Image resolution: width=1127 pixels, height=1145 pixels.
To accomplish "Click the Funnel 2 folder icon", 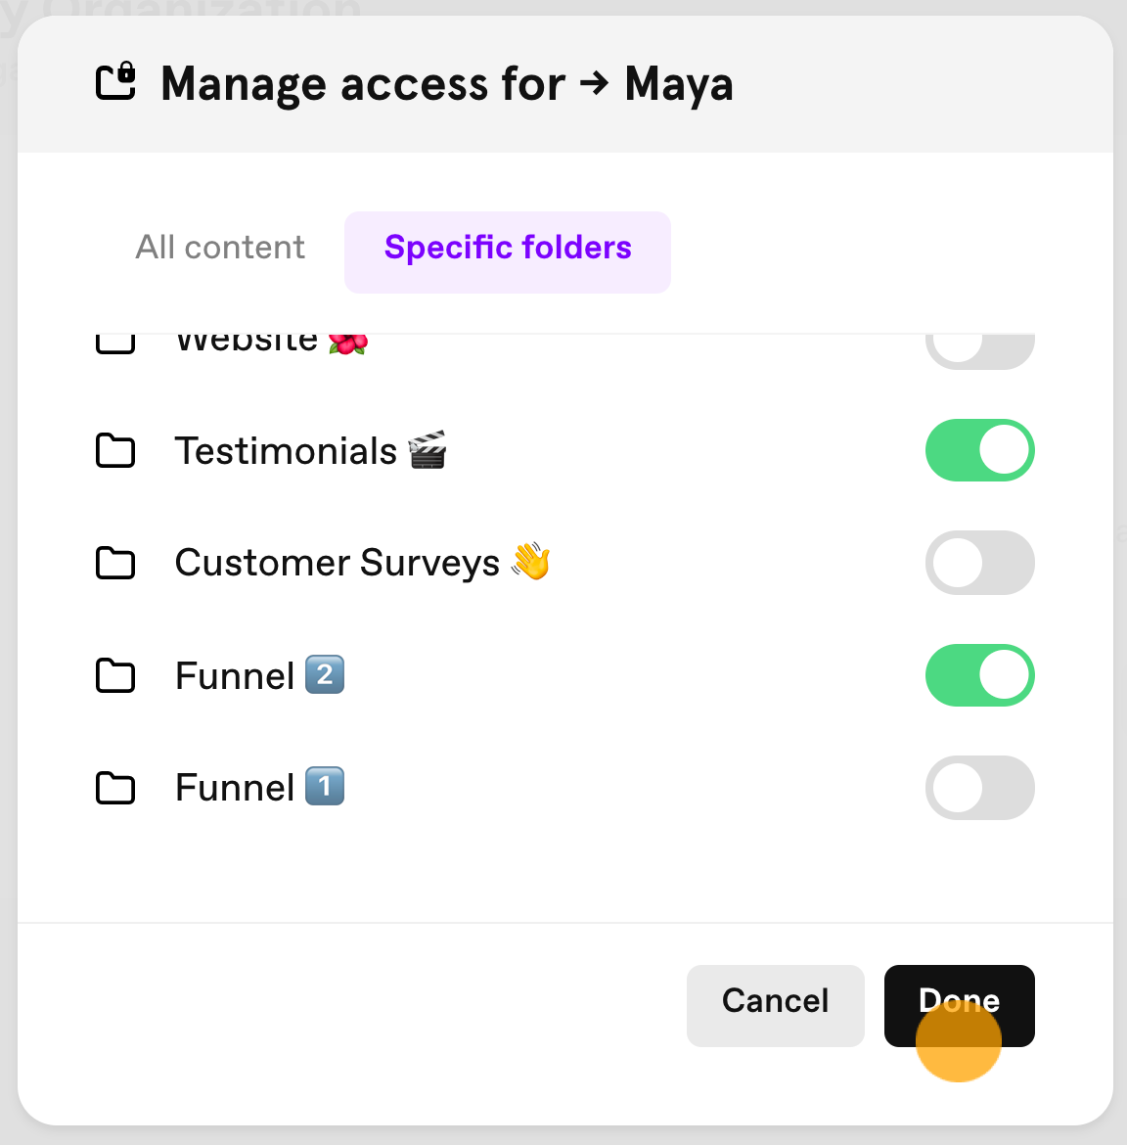I will [115, 675].
